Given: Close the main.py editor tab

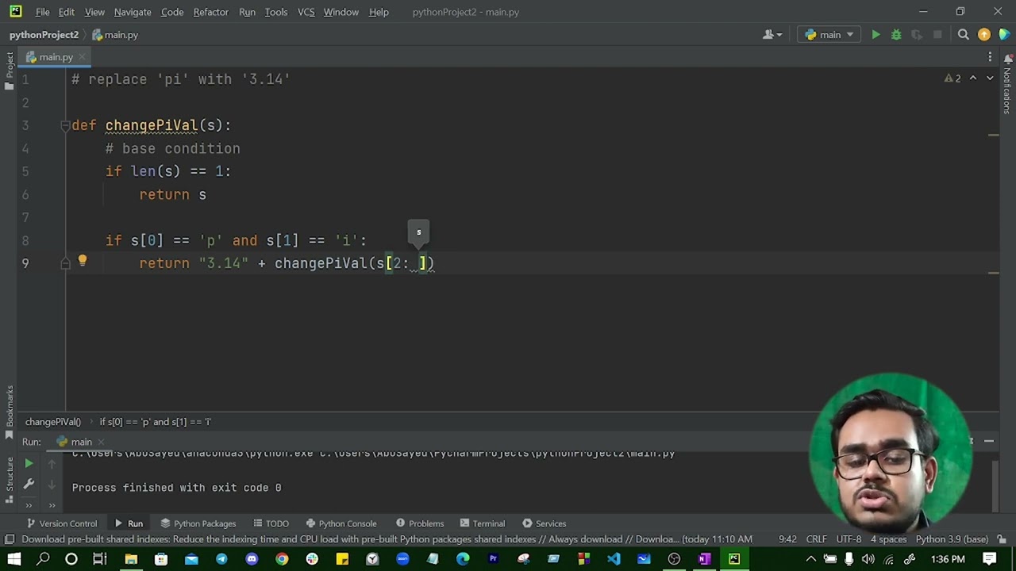Looking at the screenshot, I should point(82,57).
